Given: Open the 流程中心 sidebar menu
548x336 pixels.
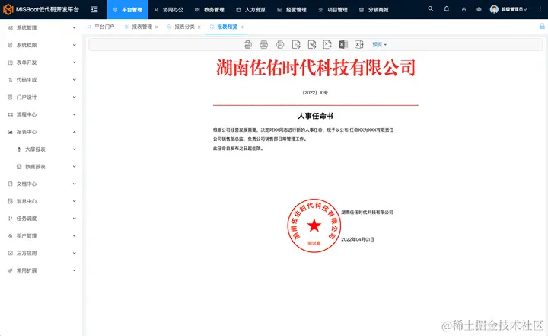Looking at the screenshot, I should (x=42, y=114).
